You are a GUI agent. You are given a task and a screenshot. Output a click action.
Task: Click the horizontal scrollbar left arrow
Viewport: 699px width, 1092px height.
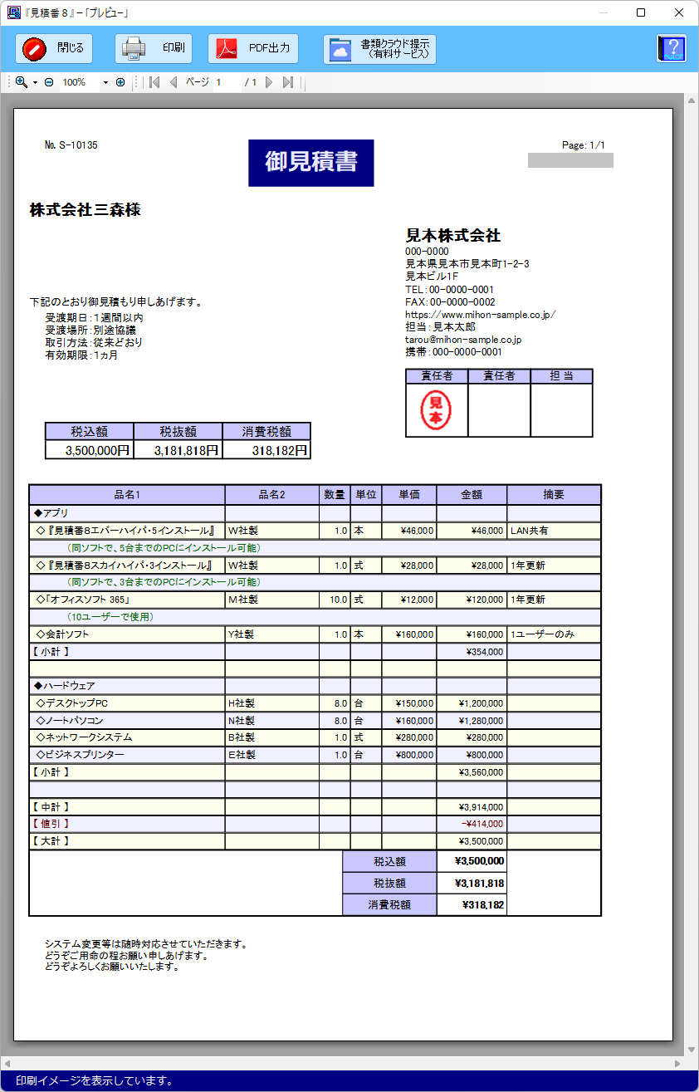7,1063
